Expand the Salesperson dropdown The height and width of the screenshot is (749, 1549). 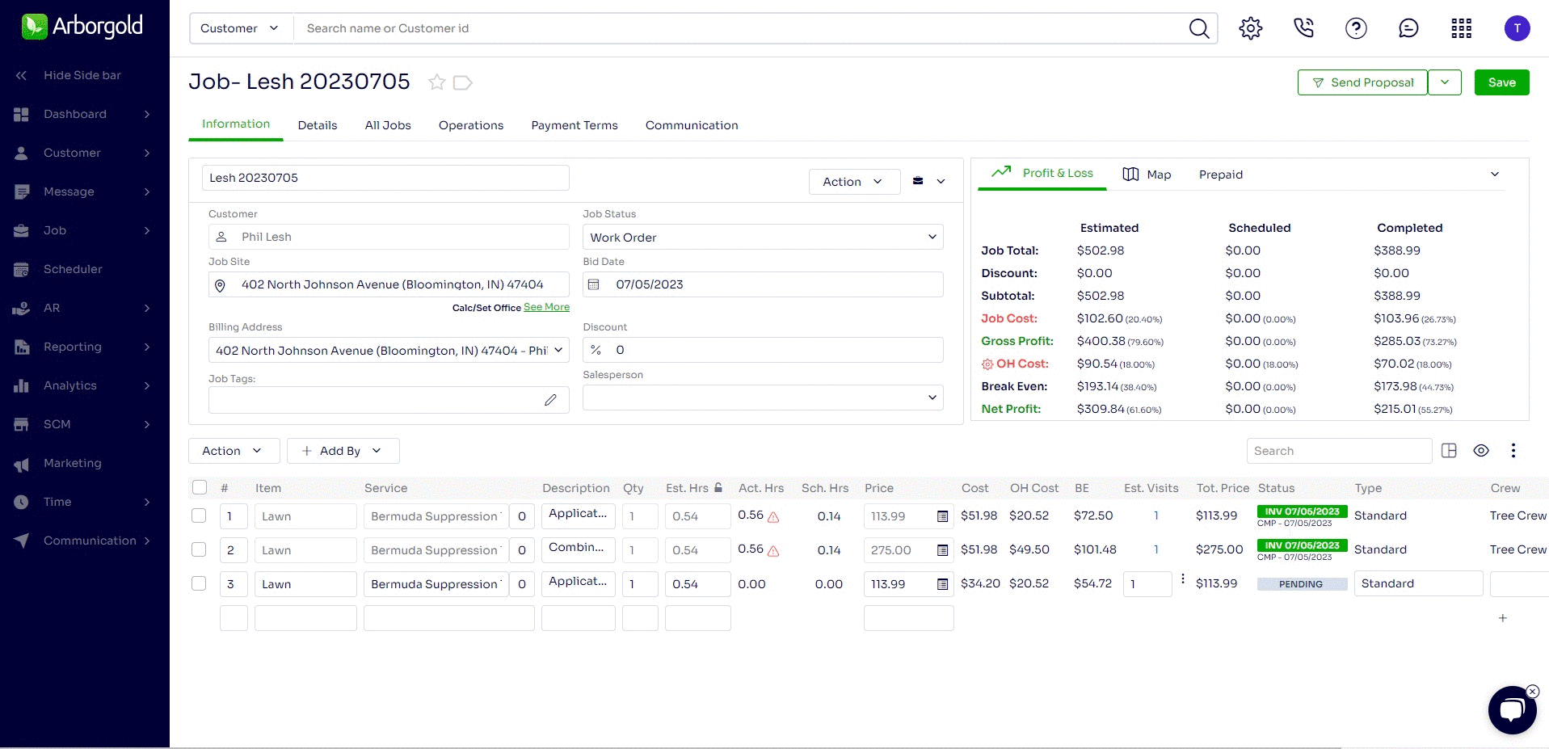point(930,397)
